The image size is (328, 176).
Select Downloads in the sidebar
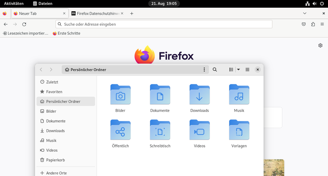(x=66, y=131)
